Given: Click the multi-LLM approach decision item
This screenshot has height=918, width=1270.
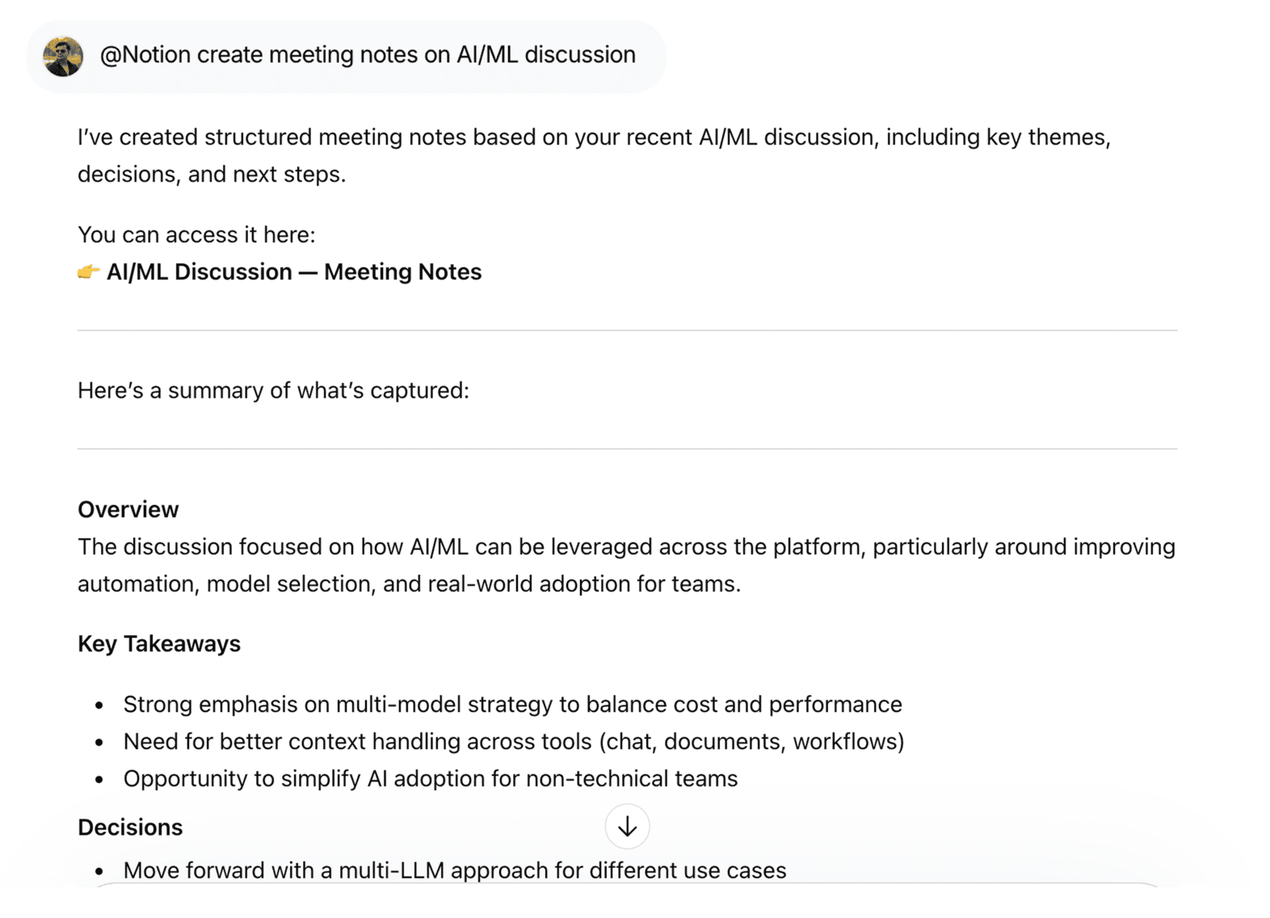Looking at the screenshot, I should 455,870.
